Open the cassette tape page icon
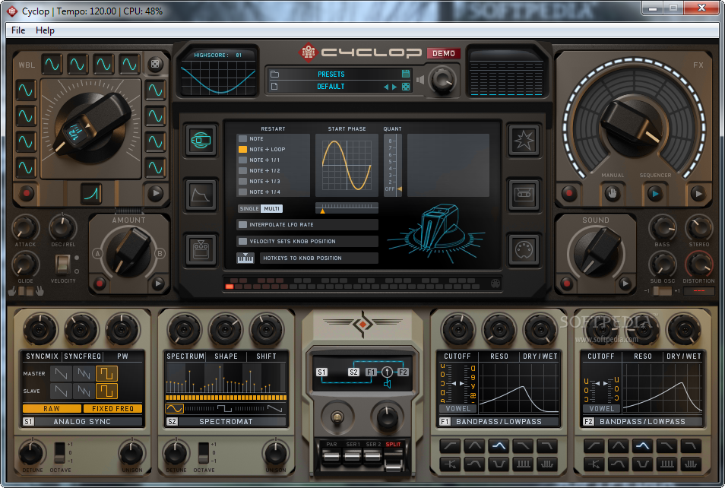This screenshot has height=488, width=725. [524, 195]
